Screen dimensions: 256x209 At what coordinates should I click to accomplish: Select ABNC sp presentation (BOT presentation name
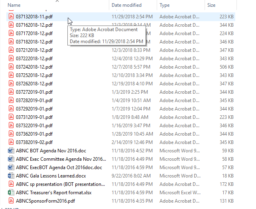pos(60,184)
